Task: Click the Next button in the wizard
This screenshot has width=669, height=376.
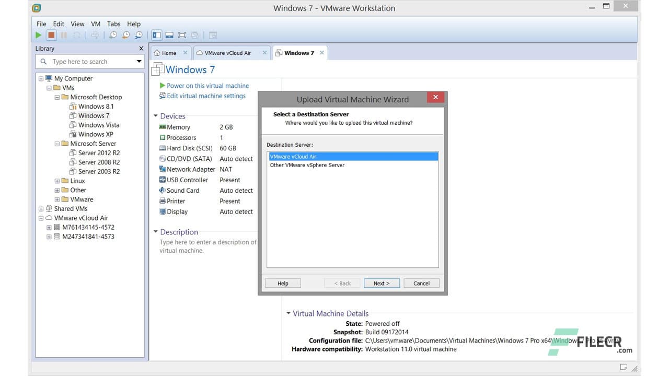Action: pyautogui.click(x=382, y=283)
